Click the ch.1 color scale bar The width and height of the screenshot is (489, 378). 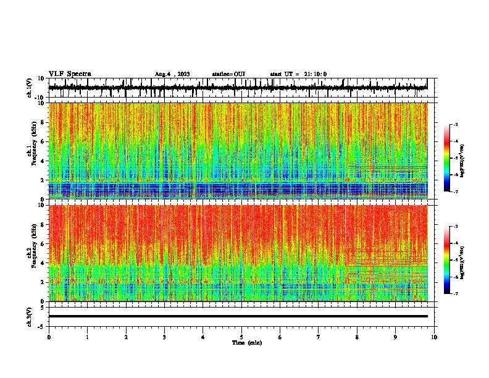pos(446,158)
